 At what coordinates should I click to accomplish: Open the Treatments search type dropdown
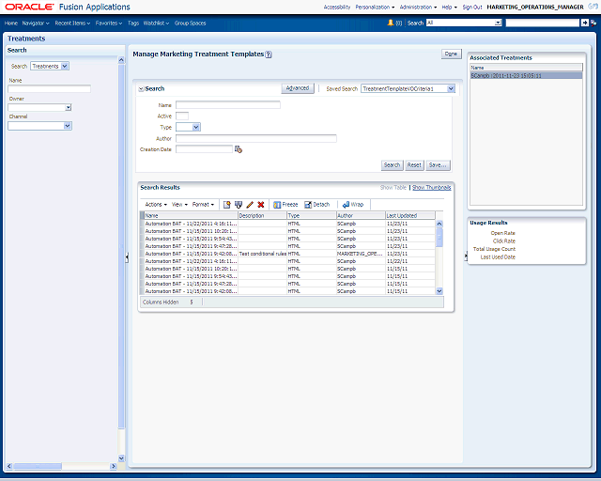tap(65, 67)
